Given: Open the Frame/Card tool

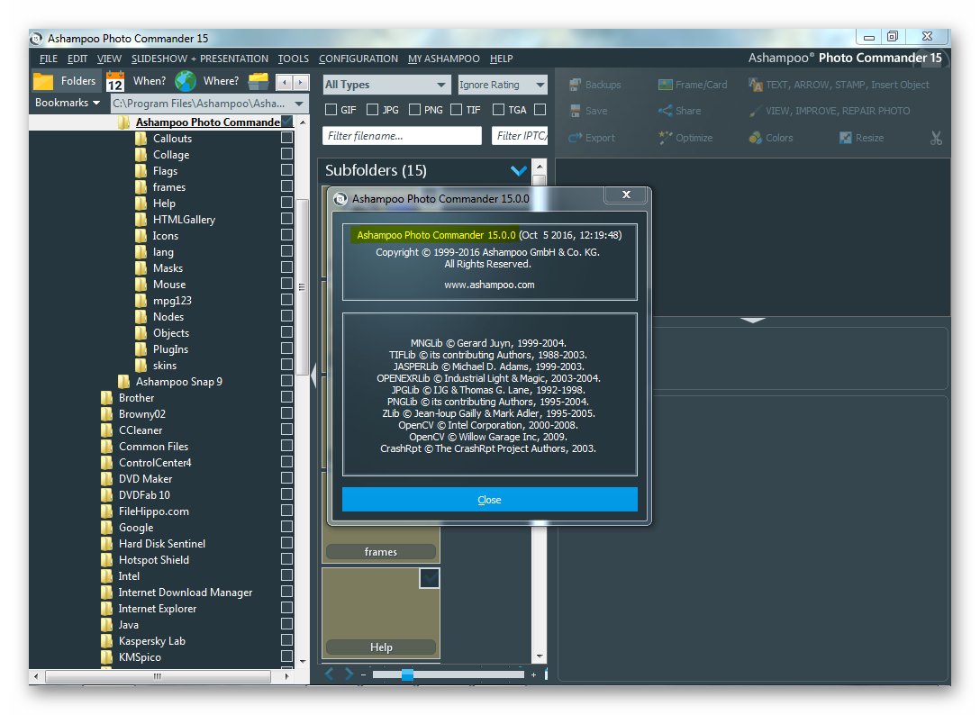Looking at the screenshot, I should point(693,85).
